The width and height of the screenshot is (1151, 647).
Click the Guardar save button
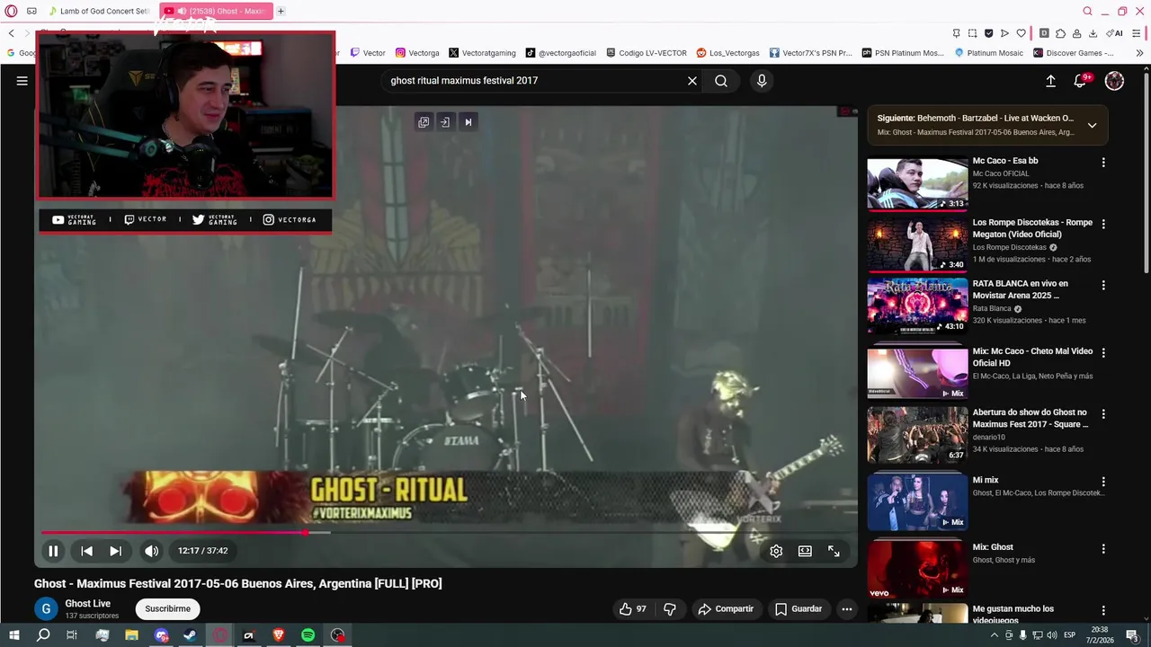(x=799, y=608)
